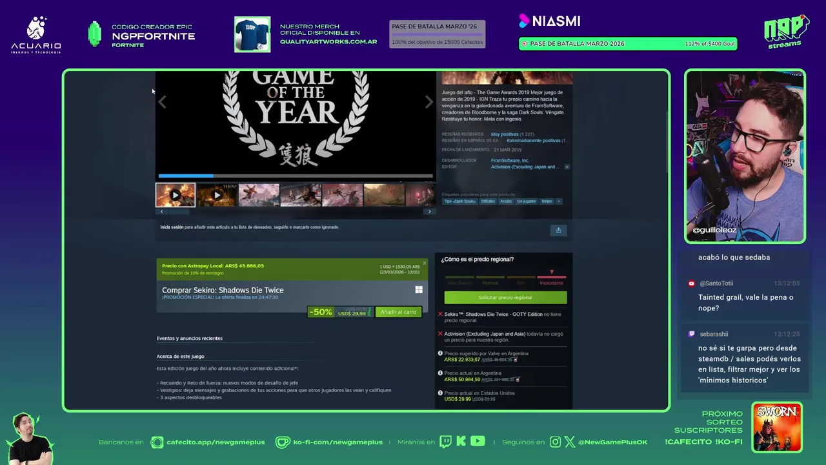Open the Tipo «Dark Souls» tag
This screenshot has height=465, width=826.
[x=459, y=201]
